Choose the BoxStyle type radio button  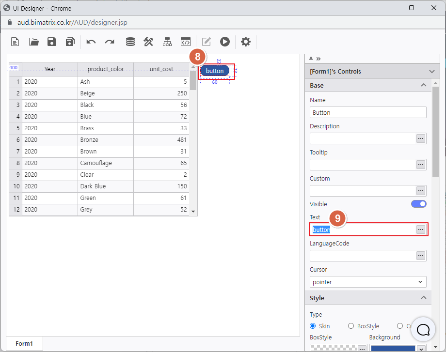351,326
